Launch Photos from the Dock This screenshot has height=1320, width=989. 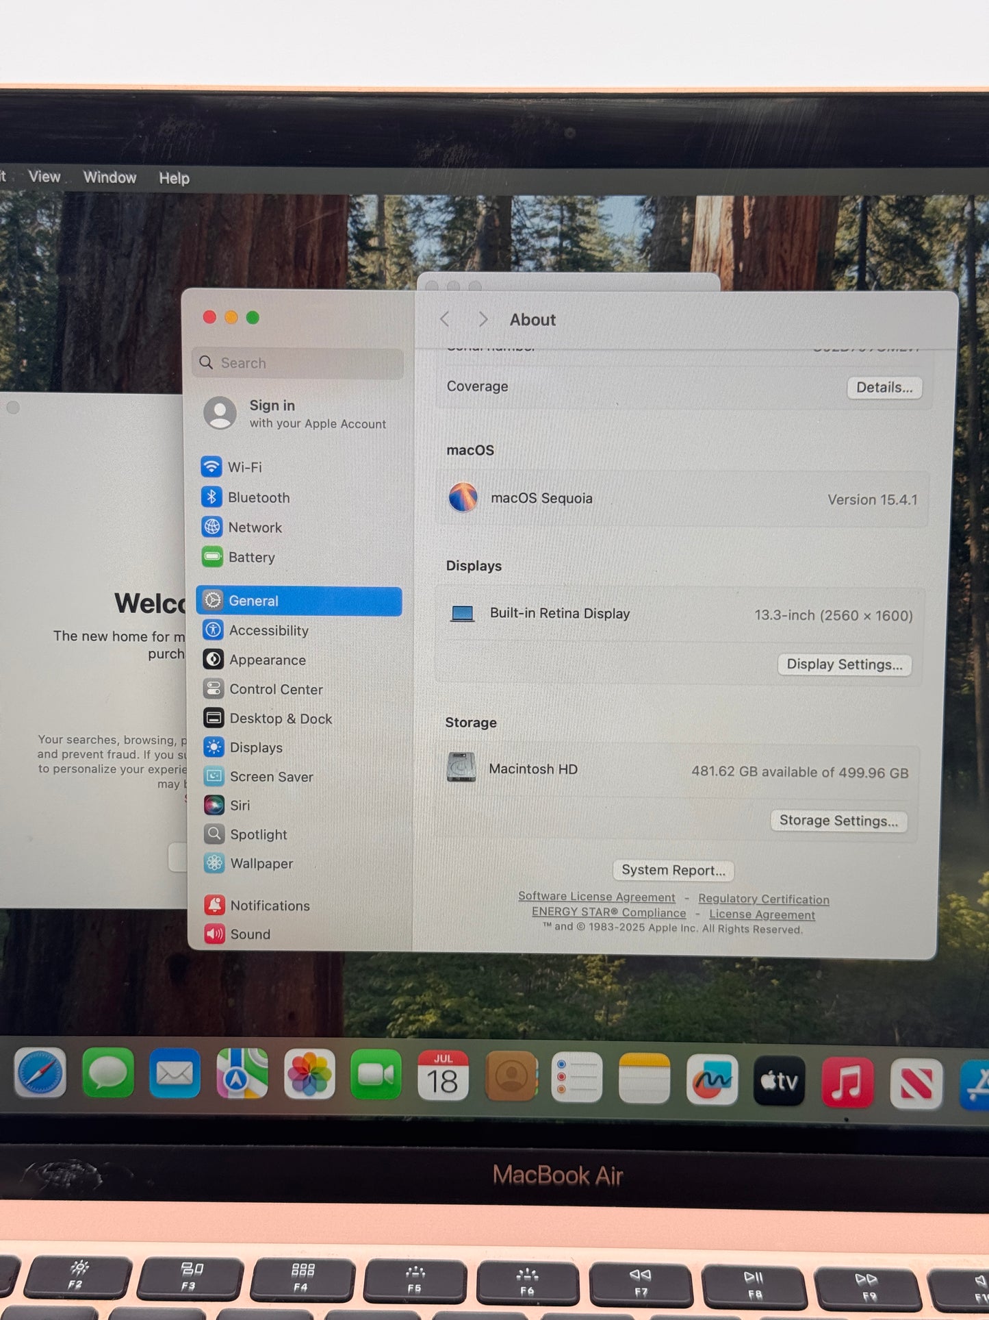coord(309,1075)
